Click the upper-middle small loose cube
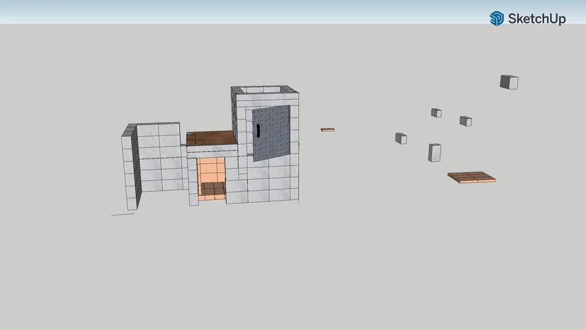The height and width of the screenshot is (330, 586). coord(436,113)
